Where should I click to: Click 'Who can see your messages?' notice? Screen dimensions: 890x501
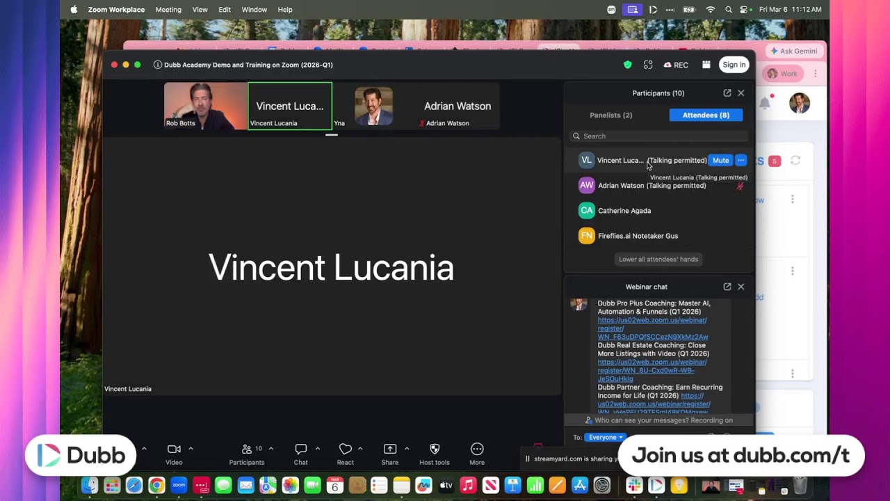coord(658,420)
